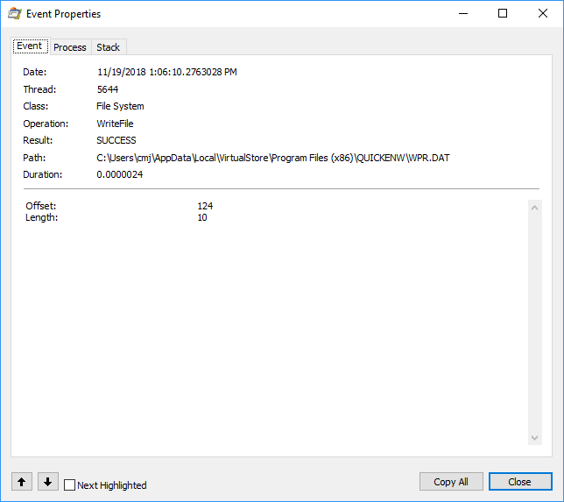Go to previous event with up arrow

pyautogui.click(x=22, y=482)
